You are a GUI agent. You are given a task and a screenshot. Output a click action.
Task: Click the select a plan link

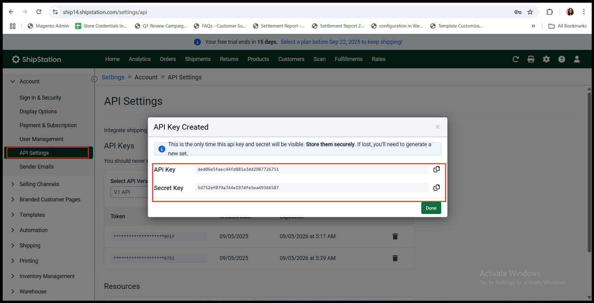pos(341,42)
